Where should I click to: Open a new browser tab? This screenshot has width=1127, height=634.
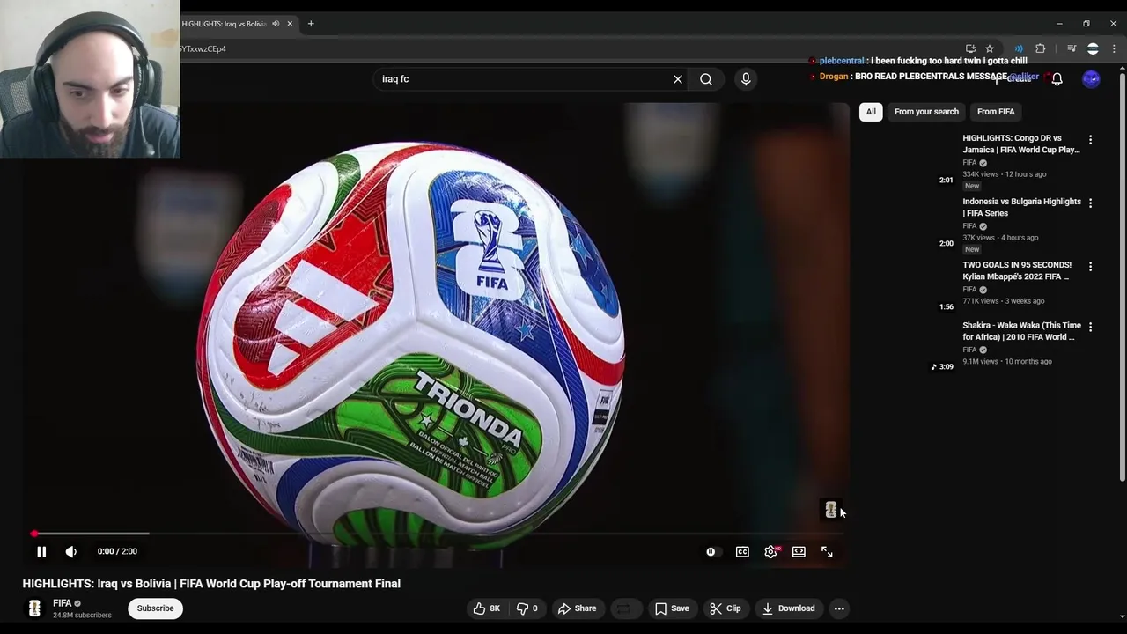point(311,24)
